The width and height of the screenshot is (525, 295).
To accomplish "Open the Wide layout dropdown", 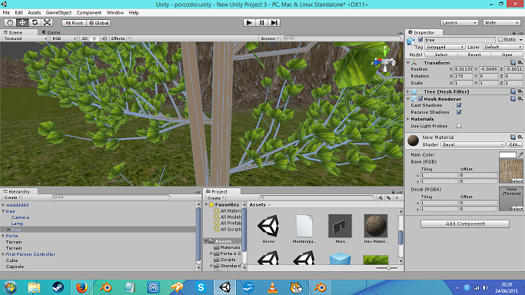I will (x=501, y=23).
